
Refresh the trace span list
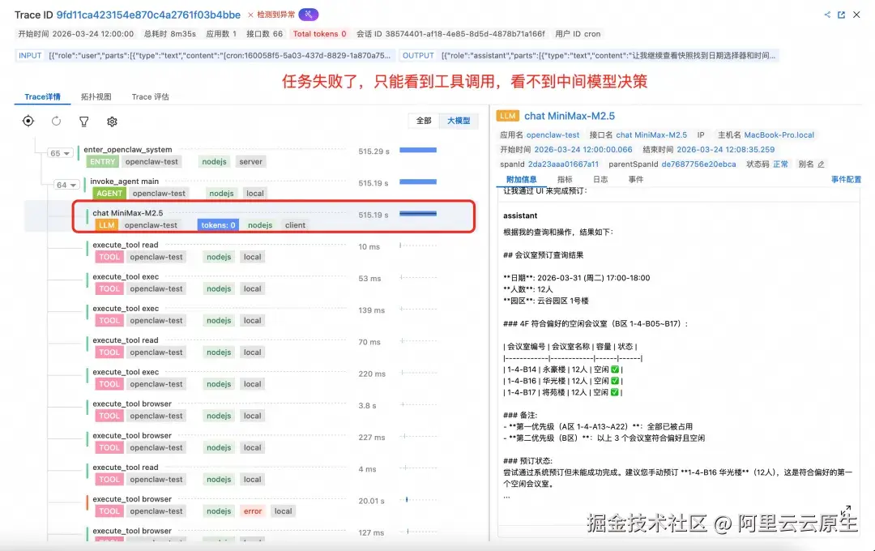[x=55, y=121]
